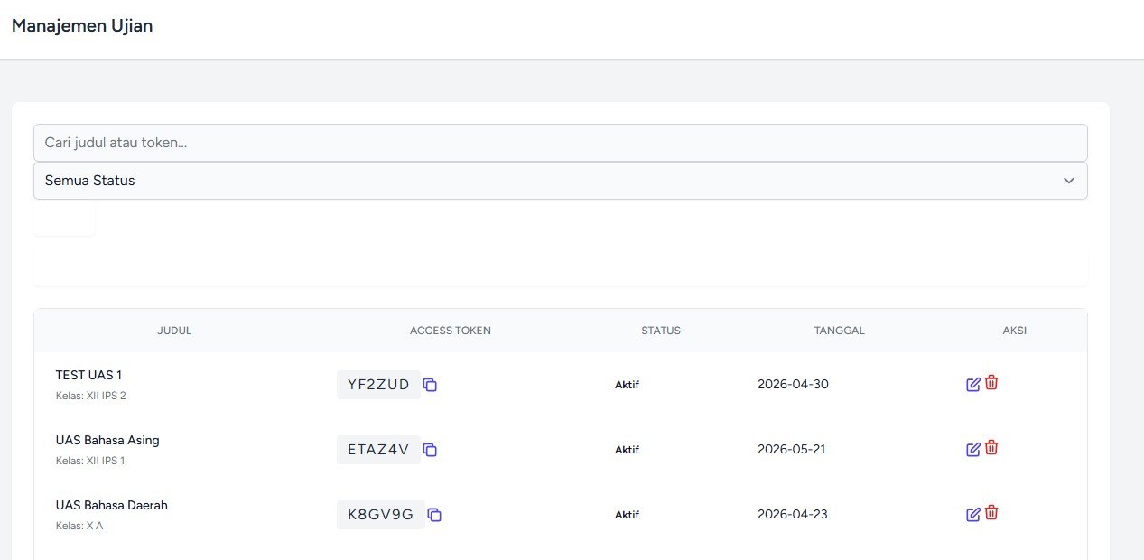
Task: Select the token code K8GV9G
Action: pos(381,515)
